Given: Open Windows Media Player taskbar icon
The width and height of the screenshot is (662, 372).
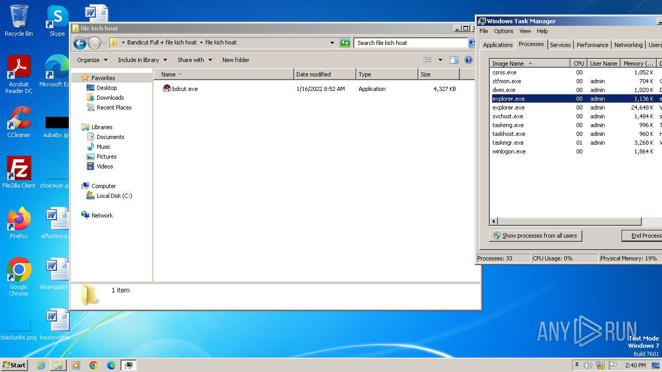Looking at the screenshot, I should click(76, 365).
